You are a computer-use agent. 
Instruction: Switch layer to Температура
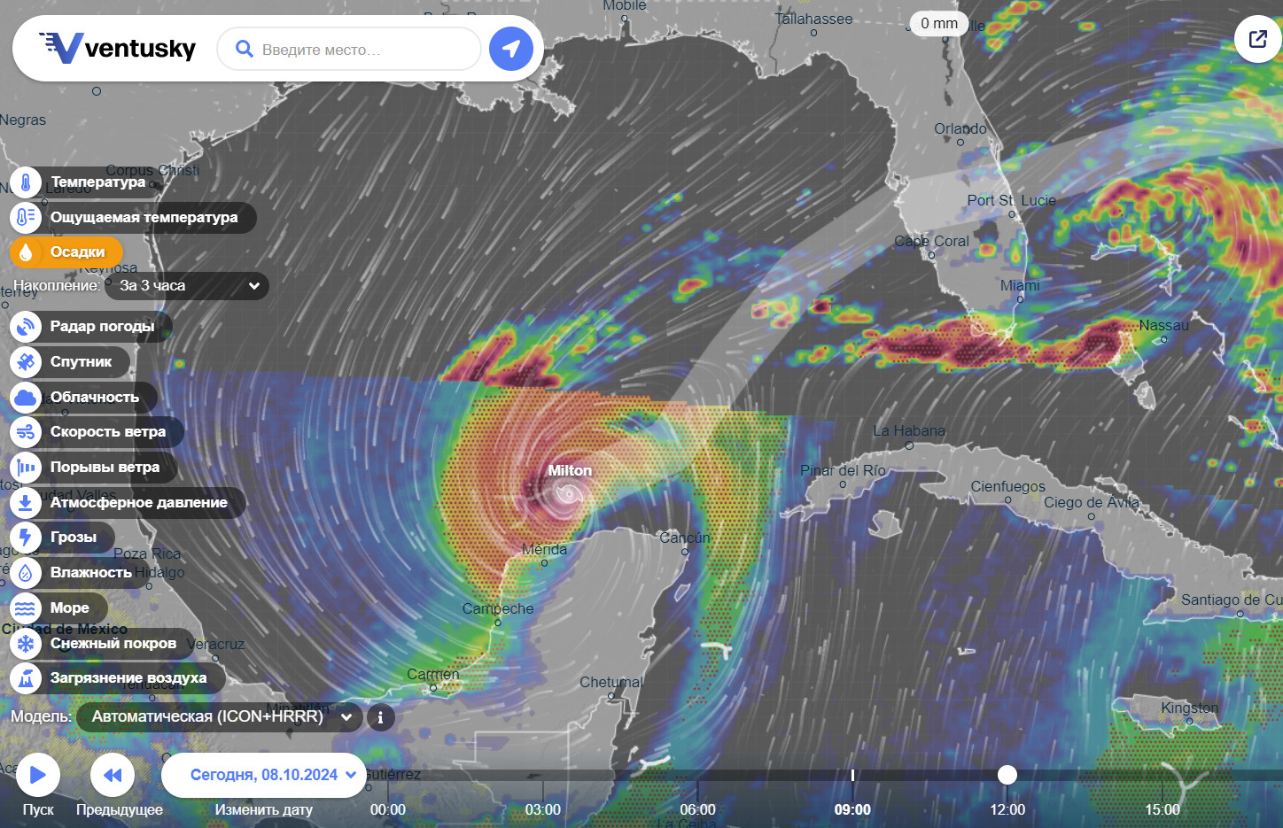[97, 182]
